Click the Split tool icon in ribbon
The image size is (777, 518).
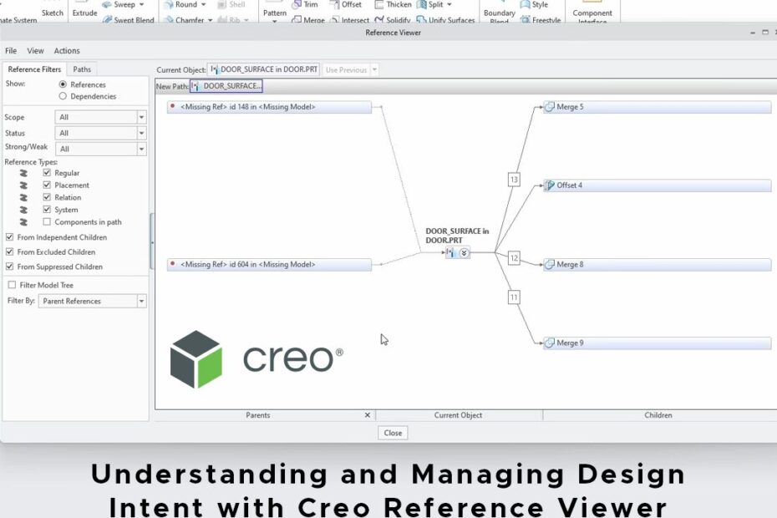[422, 4]
